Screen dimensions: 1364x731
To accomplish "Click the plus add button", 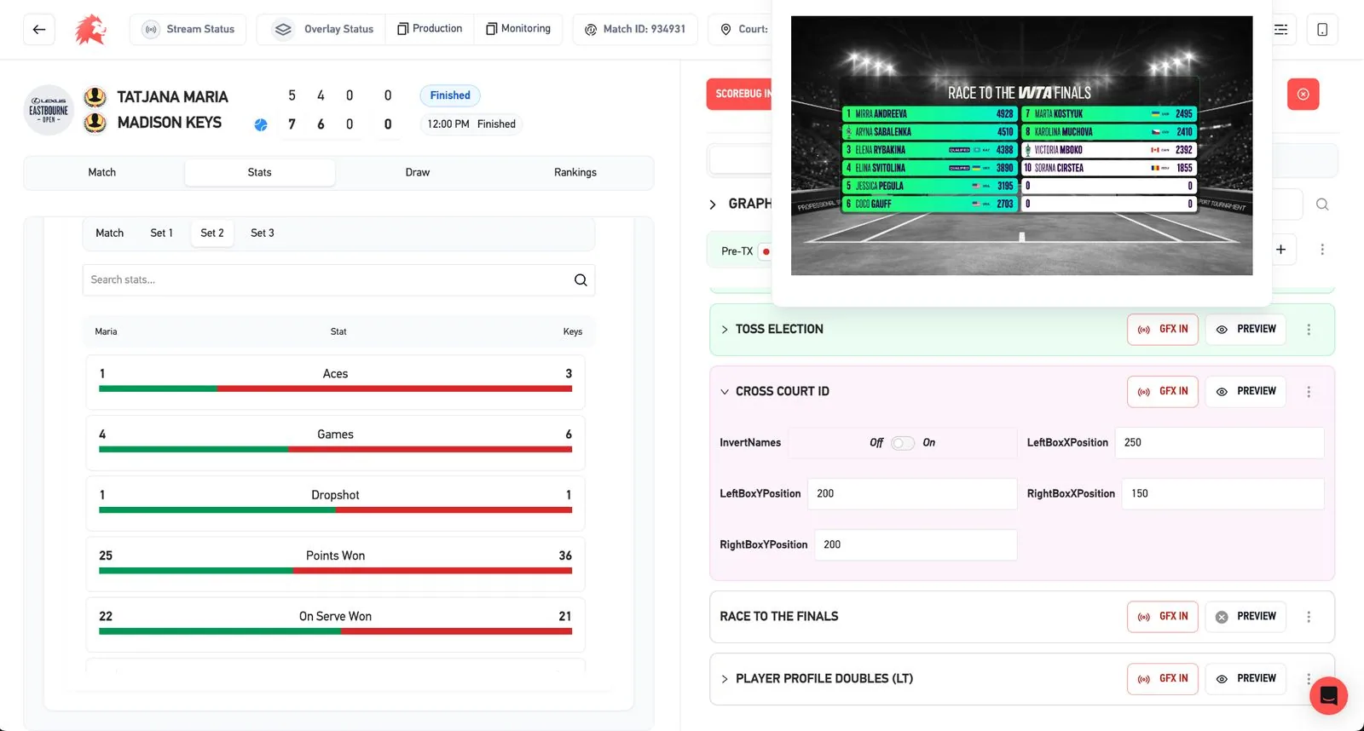I will [1280, 250].
